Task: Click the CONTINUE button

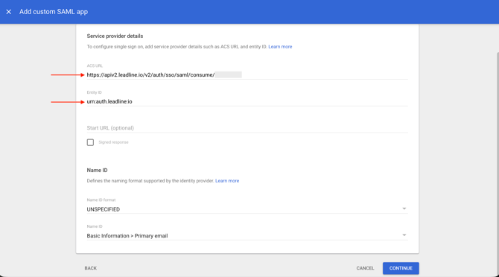Action: pyautogui.click(x=401, y=268)
